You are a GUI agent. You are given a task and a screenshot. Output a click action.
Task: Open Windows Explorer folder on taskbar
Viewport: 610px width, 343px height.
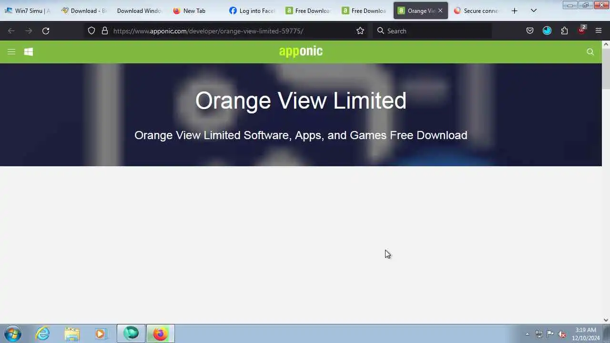coord(72,333)
